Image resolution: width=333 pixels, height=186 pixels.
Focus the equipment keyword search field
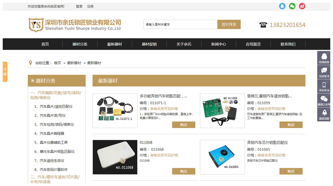pos(180,24)
